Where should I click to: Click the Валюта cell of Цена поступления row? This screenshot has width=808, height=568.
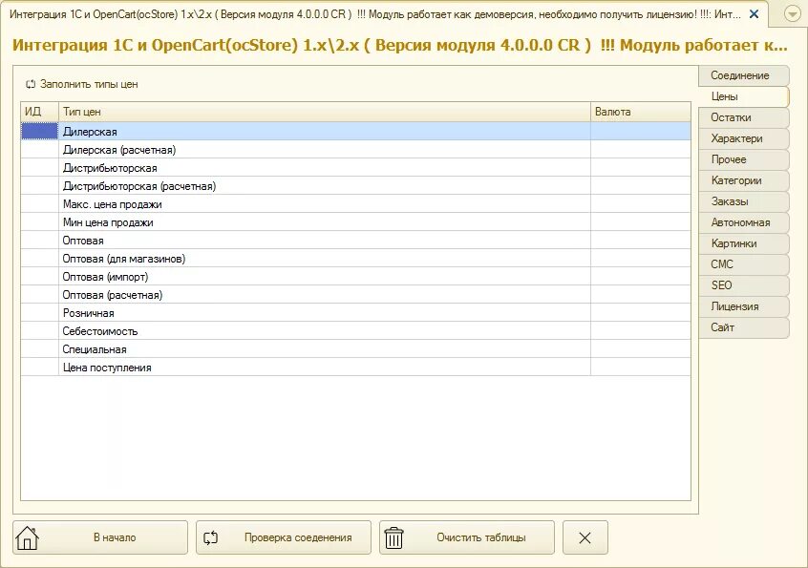641,368
